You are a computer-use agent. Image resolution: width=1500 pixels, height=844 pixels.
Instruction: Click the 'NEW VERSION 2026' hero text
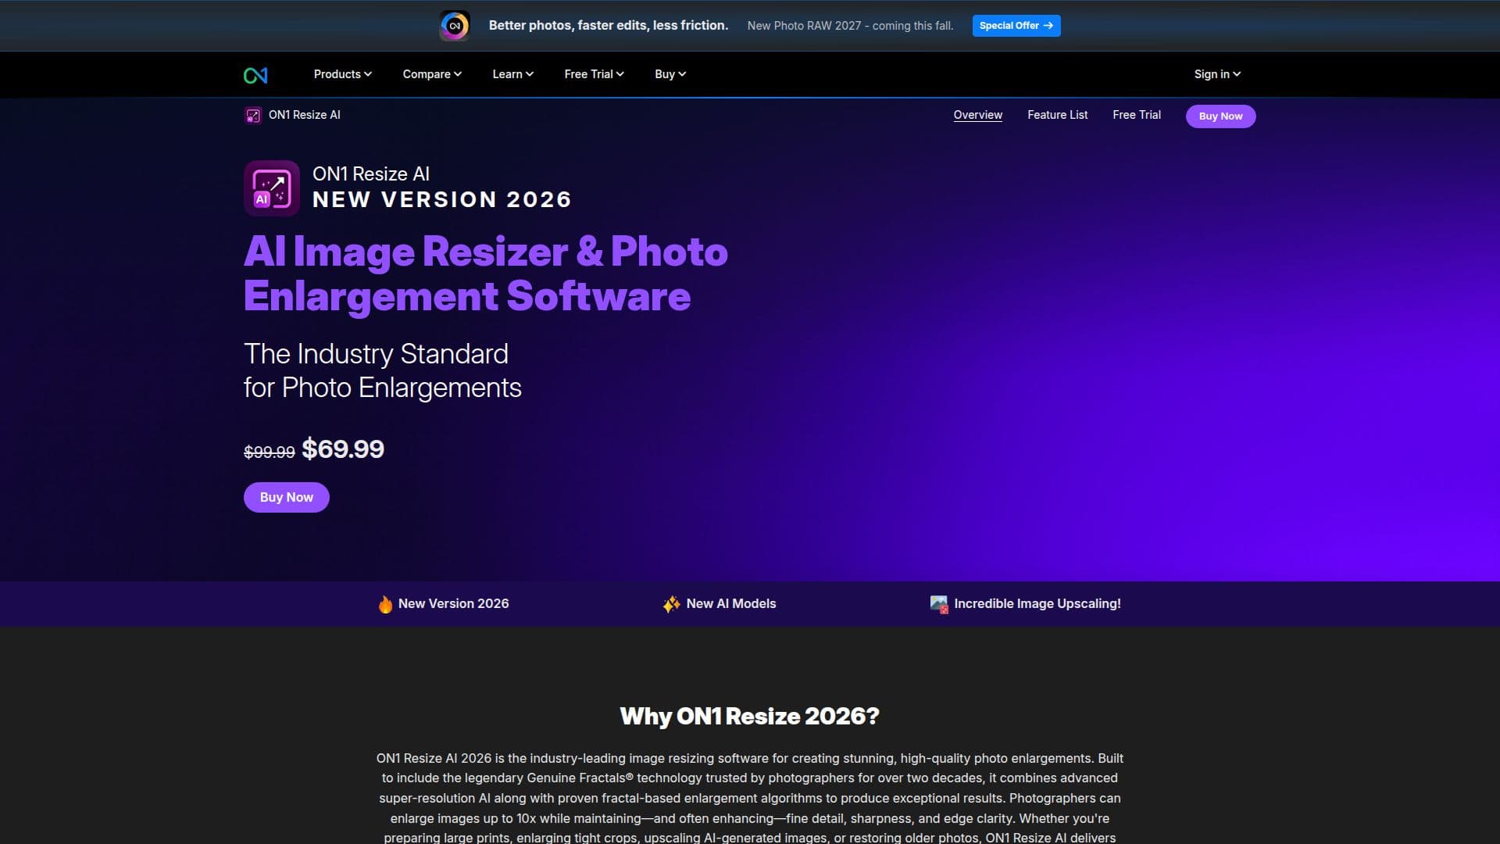coord(441,200)
